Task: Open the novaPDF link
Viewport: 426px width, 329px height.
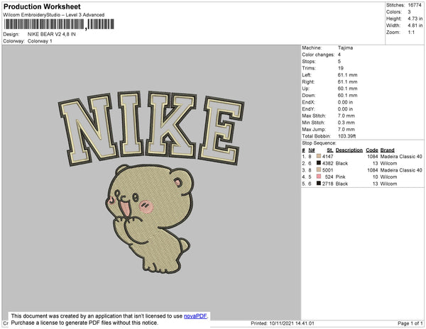Action: [195, 316]
